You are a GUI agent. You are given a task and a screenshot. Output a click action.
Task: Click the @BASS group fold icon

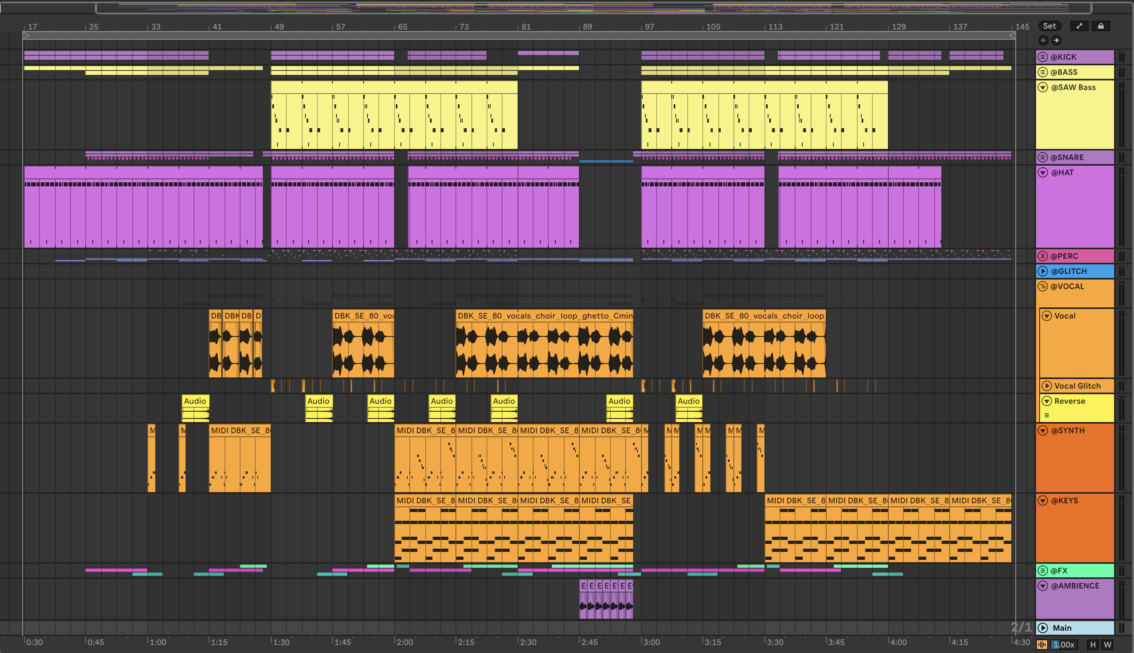click(x=1043, y=72)
